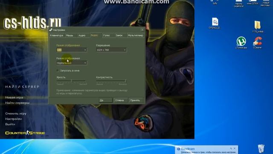Close the Настройки settings dialog
Image resolution: width=273 pixels, height=154 pixels.
pyautogui.click(x=142, y=30)
